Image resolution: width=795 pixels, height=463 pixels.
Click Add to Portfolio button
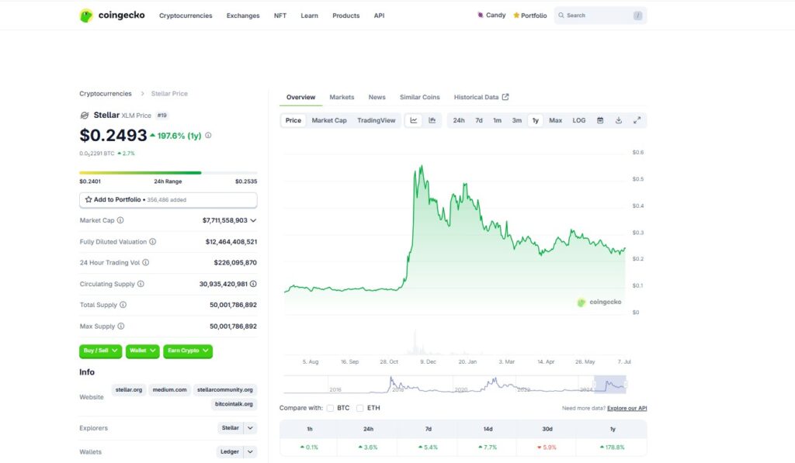pyautogui.click(x=168, y=199)
